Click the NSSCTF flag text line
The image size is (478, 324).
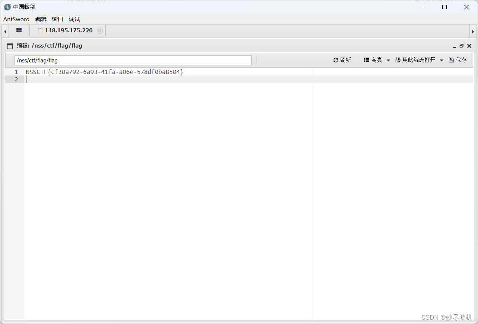[x=105, y=72]
